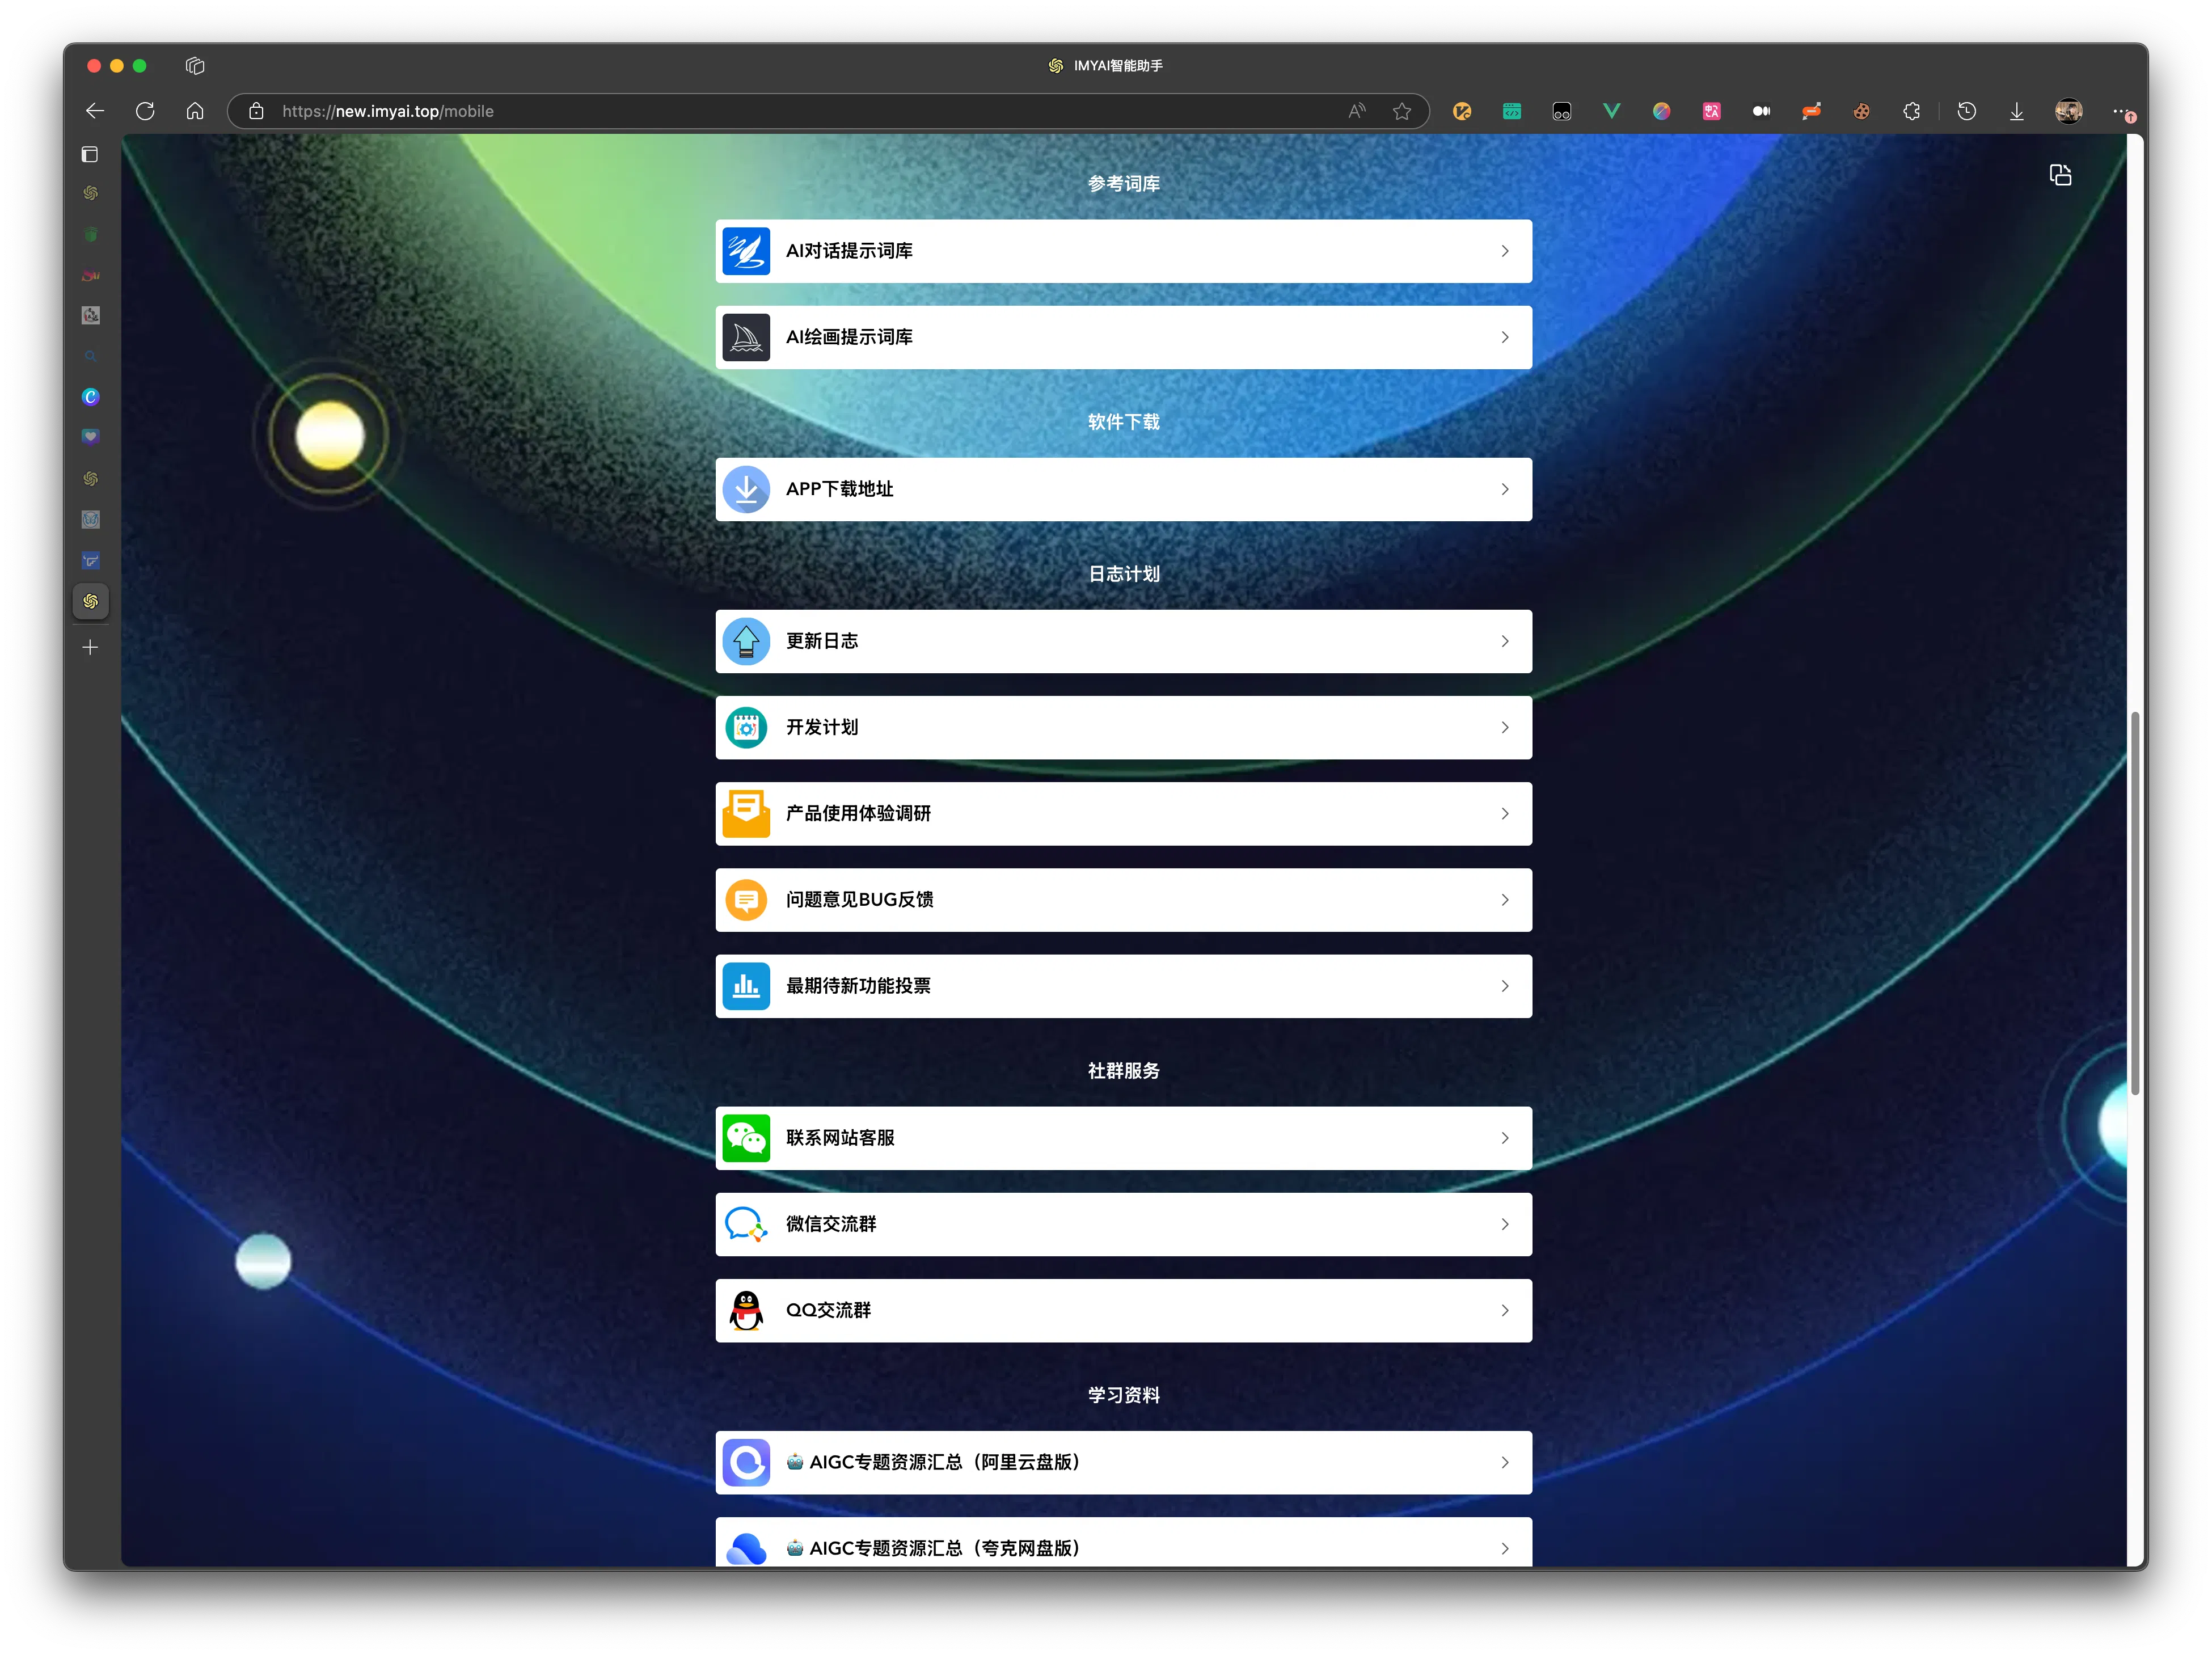
Task: Click the page copy icon at top right
Action: (2060, 175)
